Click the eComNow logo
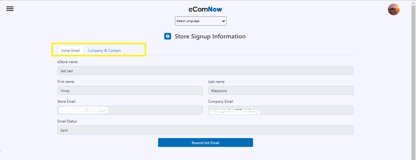 click(205, 9)
